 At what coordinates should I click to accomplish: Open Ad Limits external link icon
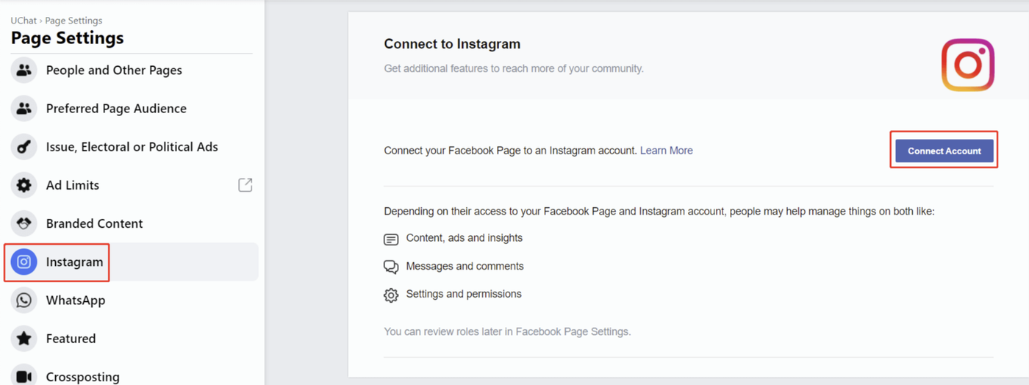pos(245,185)
